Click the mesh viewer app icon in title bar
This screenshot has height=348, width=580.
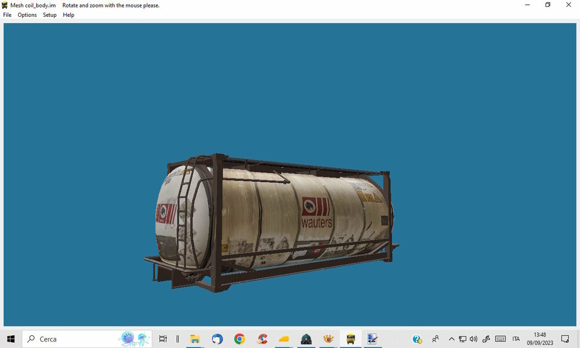(x=5, y=5)
